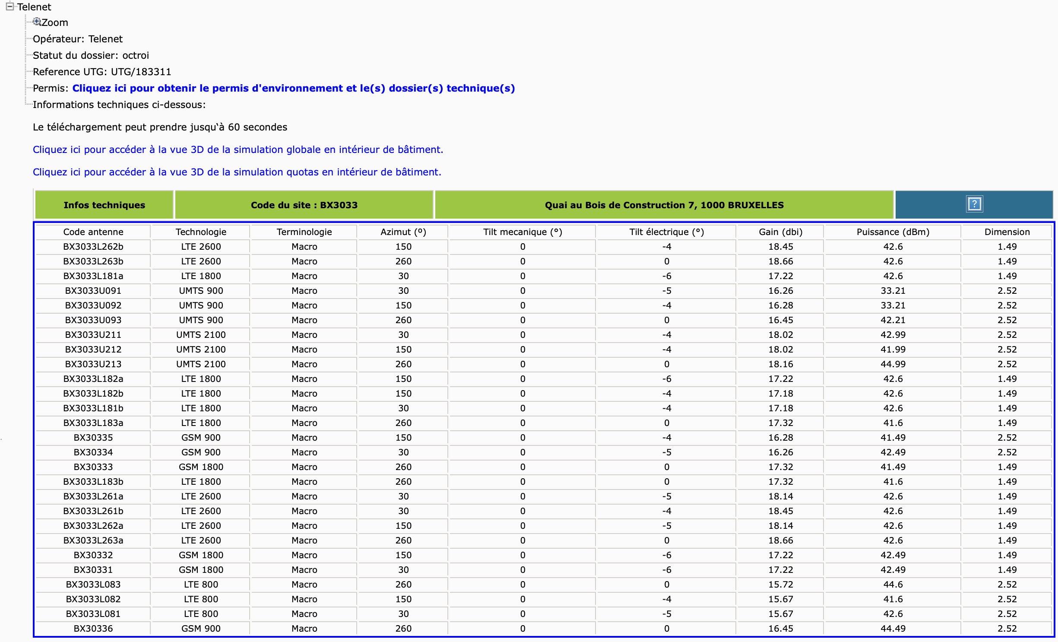Click 'GSM 900' in the BX30335 row

click(x=201, y=438)
